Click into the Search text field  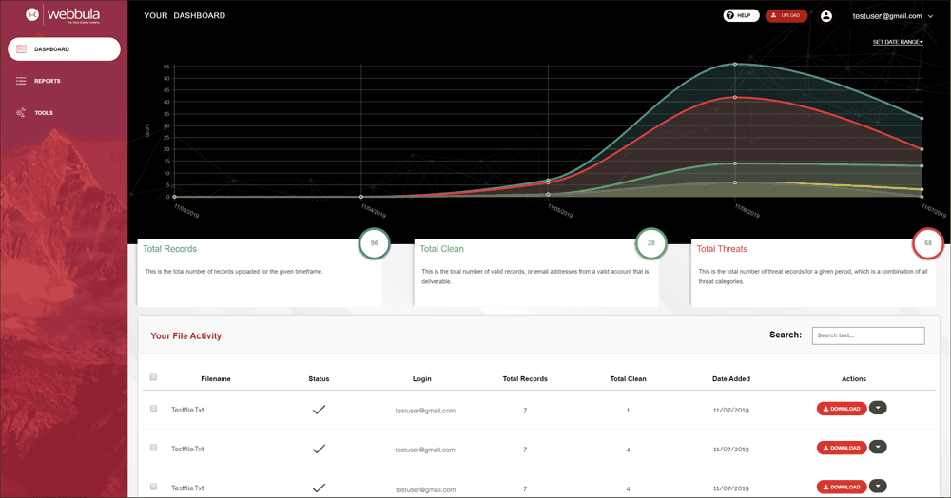click(x=867, y=335)
